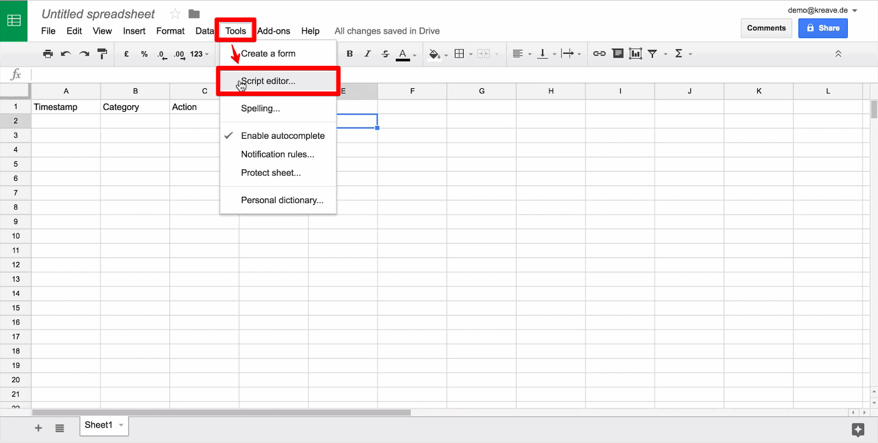Toggle strikethrough formatting

[385, 54]
